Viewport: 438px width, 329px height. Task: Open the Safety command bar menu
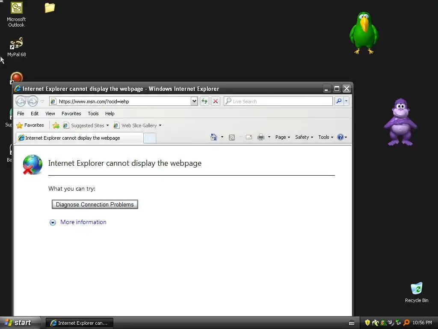coord(304,137)
